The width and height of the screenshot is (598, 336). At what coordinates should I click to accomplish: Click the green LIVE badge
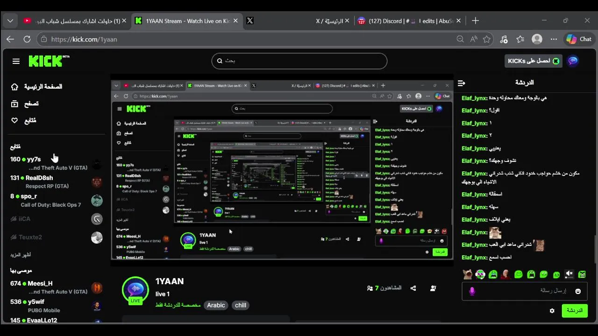coord(135,301)
